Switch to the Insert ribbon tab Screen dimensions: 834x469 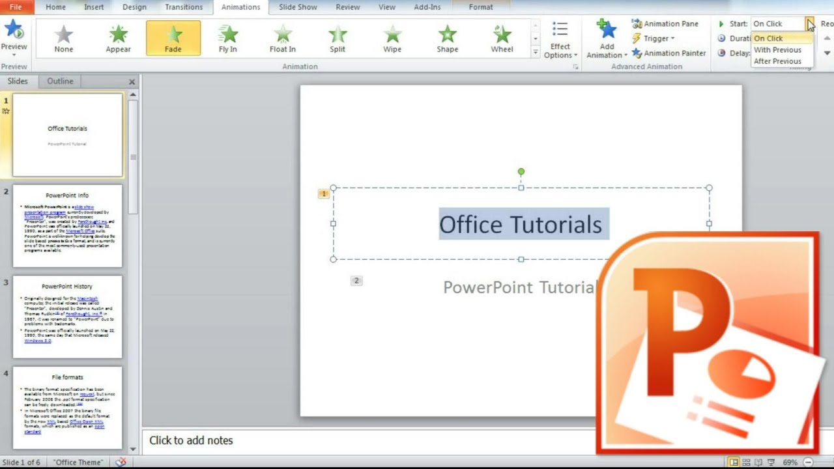[x=94, y=7]
